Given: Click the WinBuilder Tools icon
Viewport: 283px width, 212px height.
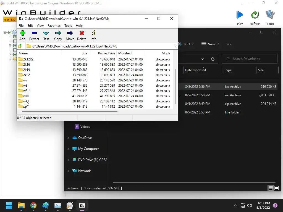Looking at the screenshot, I should pyautogui.click(x=270, y=15).
